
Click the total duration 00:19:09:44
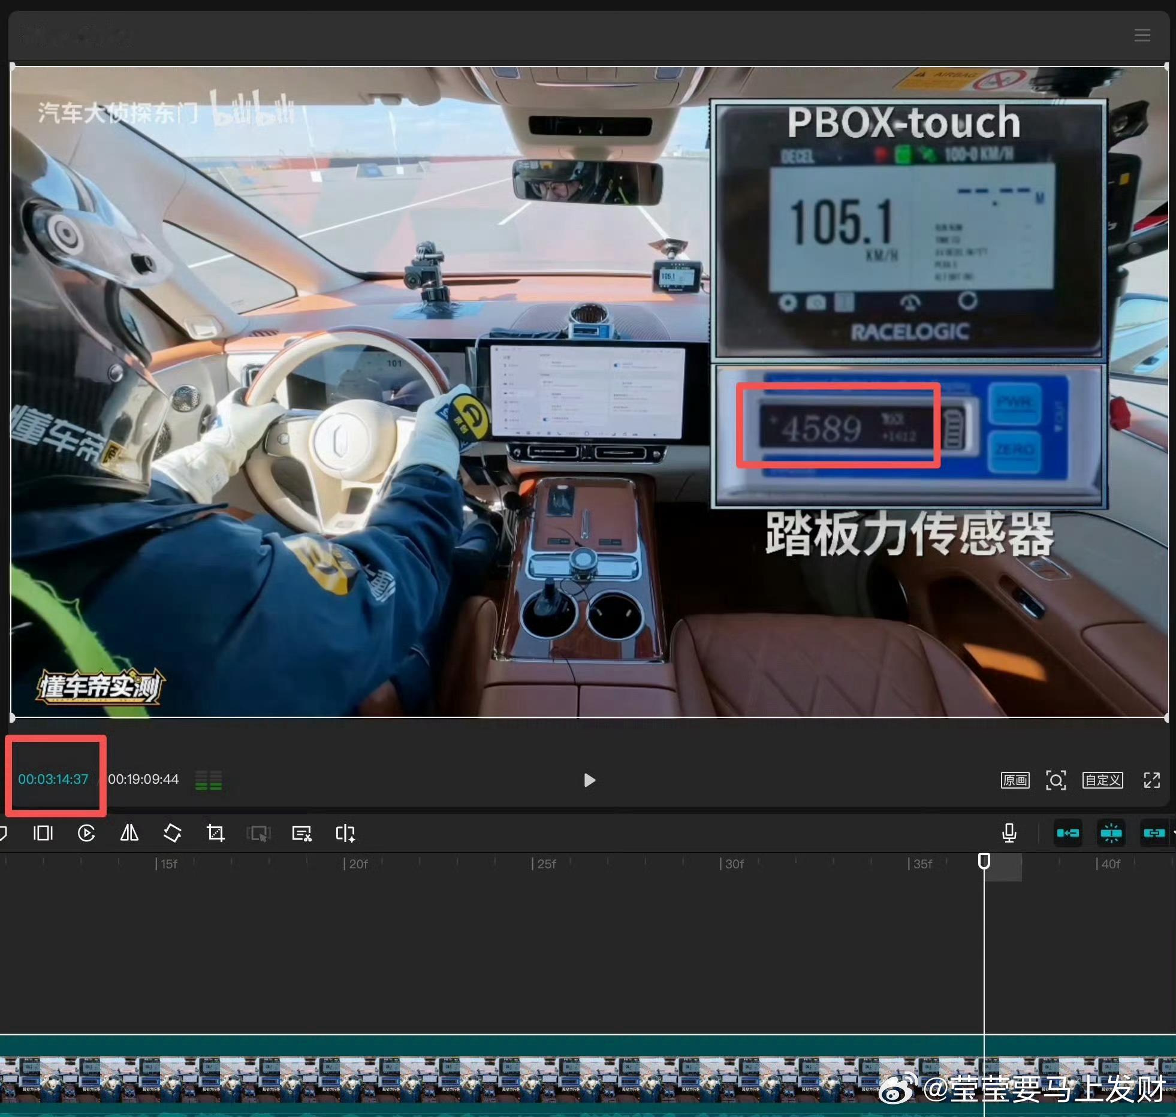pyautogui.click(x=143, y=779)
